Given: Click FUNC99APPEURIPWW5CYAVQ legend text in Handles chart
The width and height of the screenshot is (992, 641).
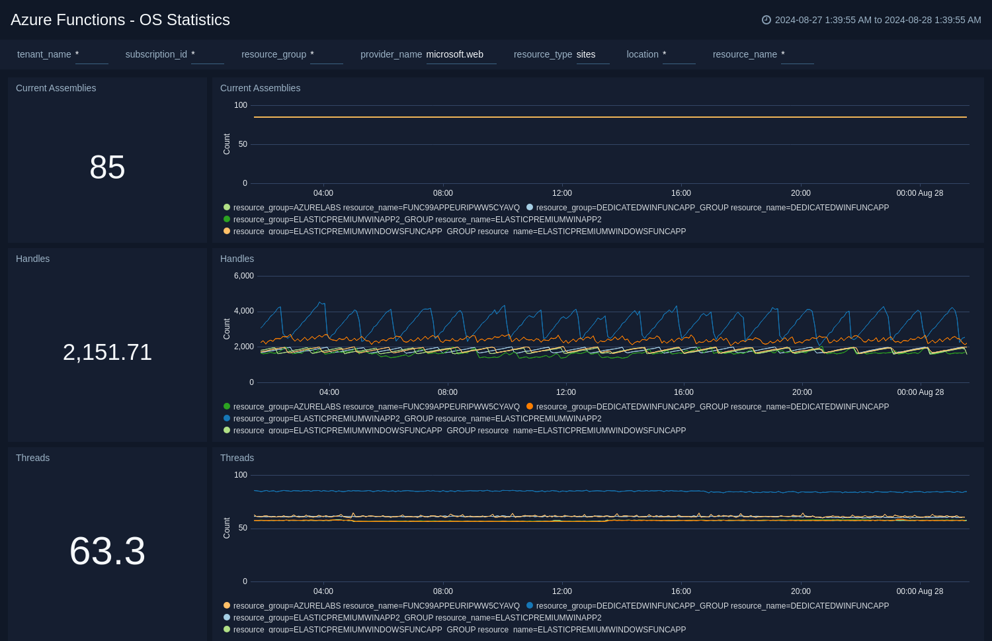Looking at the screenshot, I should click(376, 407).
